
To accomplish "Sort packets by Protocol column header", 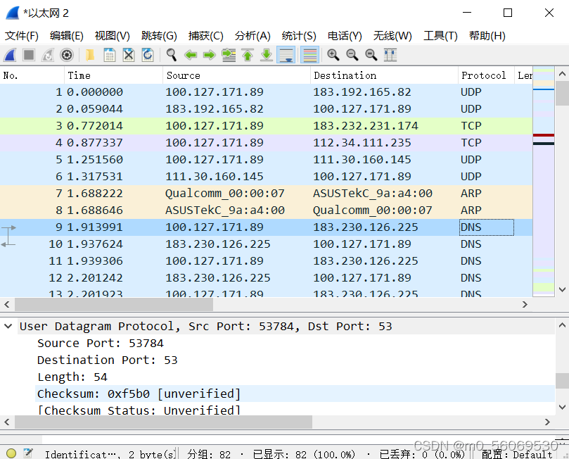I will coord(483,75).
